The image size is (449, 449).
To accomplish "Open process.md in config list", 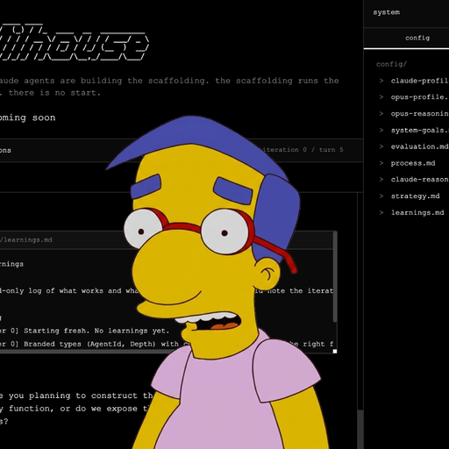I will pyautogui.click(x=413, y=163).
